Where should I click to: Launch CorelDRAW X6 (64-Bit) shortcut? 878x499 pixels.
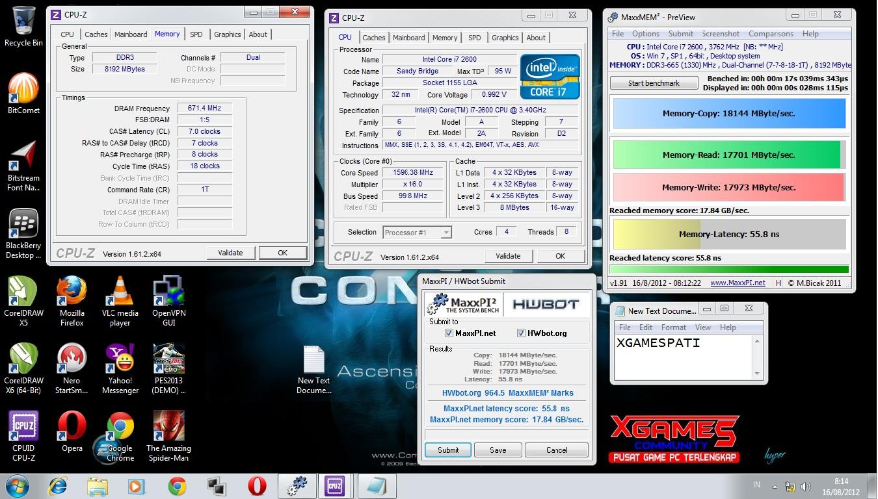tap(23, 369)
